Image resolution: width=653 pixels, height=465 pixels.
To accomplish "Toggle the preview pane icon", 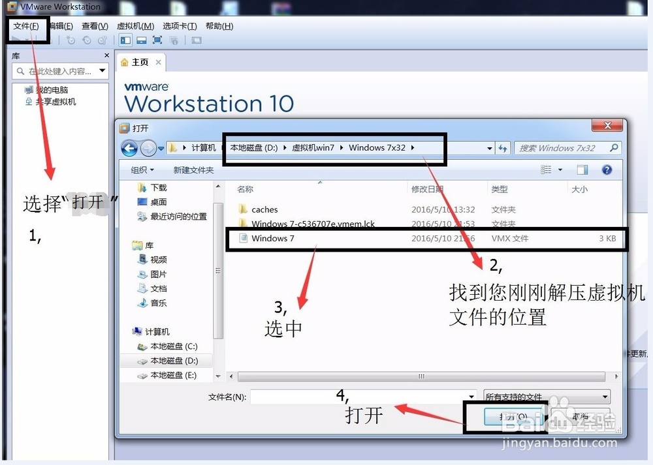I will 582,170.
